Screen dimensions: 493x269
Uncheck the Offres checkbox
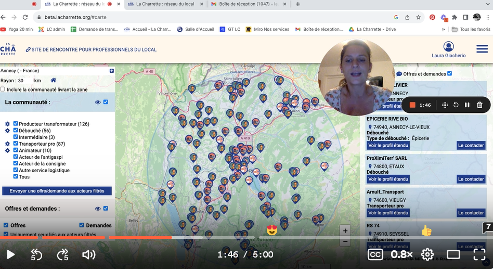pos(6,225)
